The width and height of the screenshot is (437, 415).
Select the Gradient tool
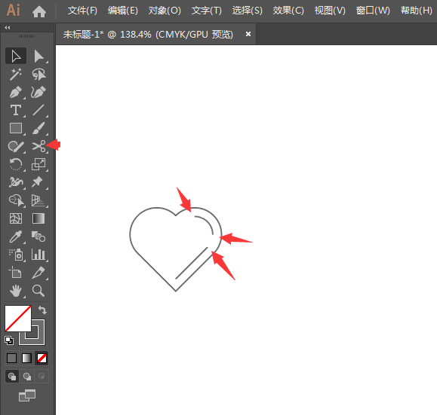(38, 218)
